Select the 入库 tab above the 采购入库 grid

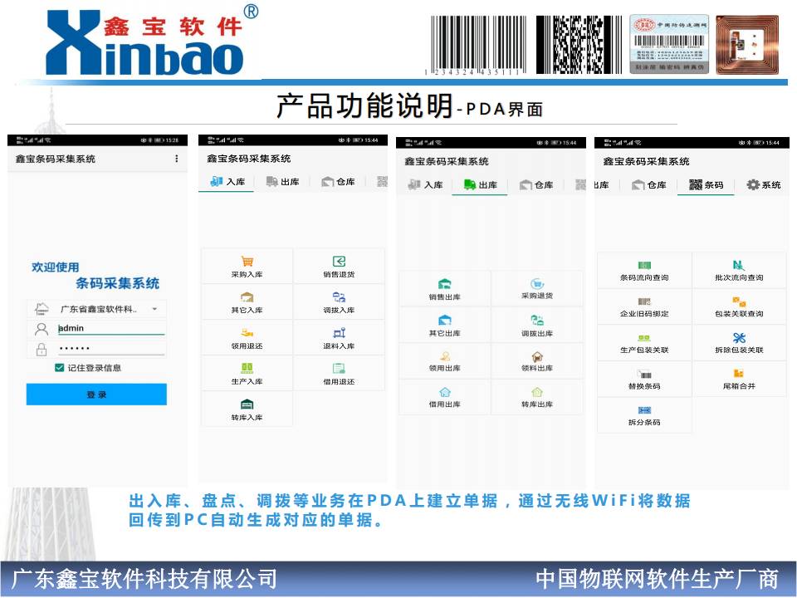tap(227, 182)
